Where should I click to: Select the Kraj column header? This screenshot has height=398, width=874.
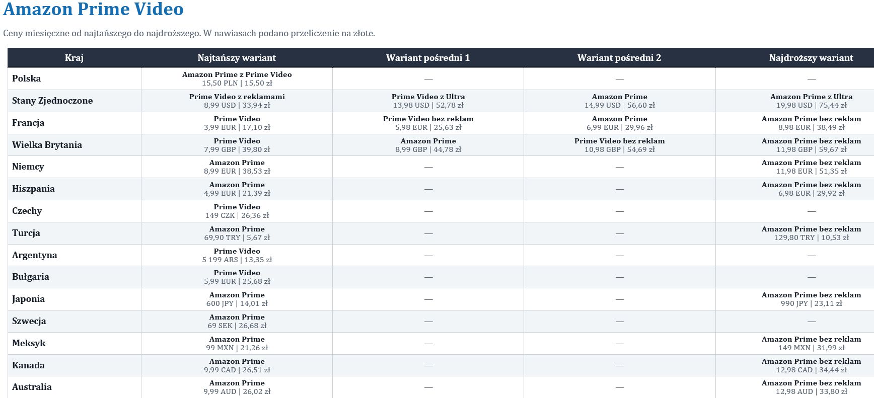(x=74, y=57)
